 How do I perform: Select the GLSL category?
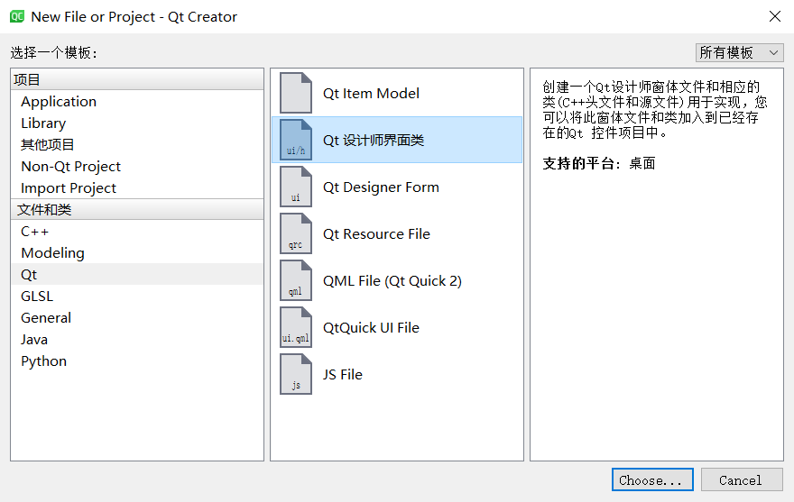pos(137,296)
